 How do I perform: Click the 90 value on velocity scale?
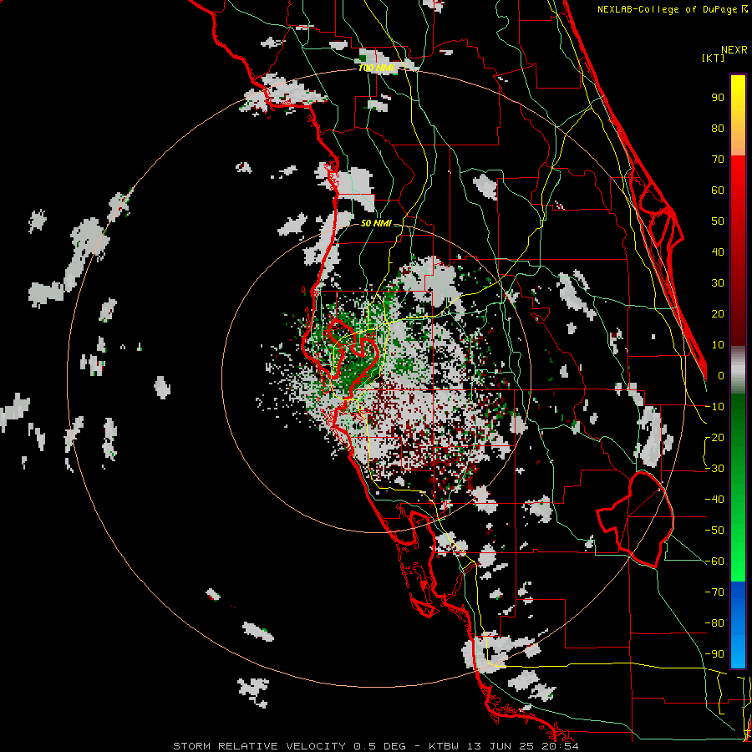coord(718,98)
